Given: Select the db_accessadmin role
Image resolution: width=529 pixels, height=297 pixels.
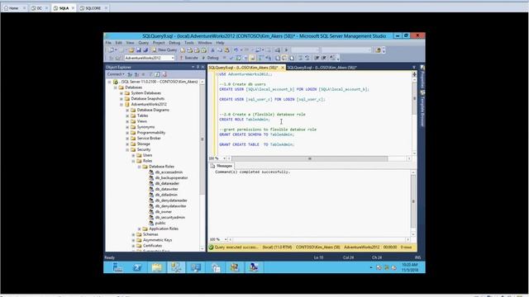Looking at the screenshot, I should [169, 172].
